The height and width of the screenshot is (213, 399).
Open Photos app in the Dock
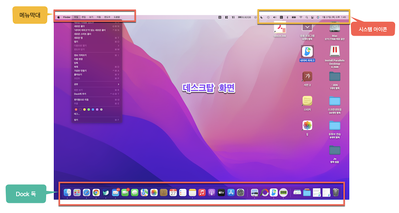154,193
